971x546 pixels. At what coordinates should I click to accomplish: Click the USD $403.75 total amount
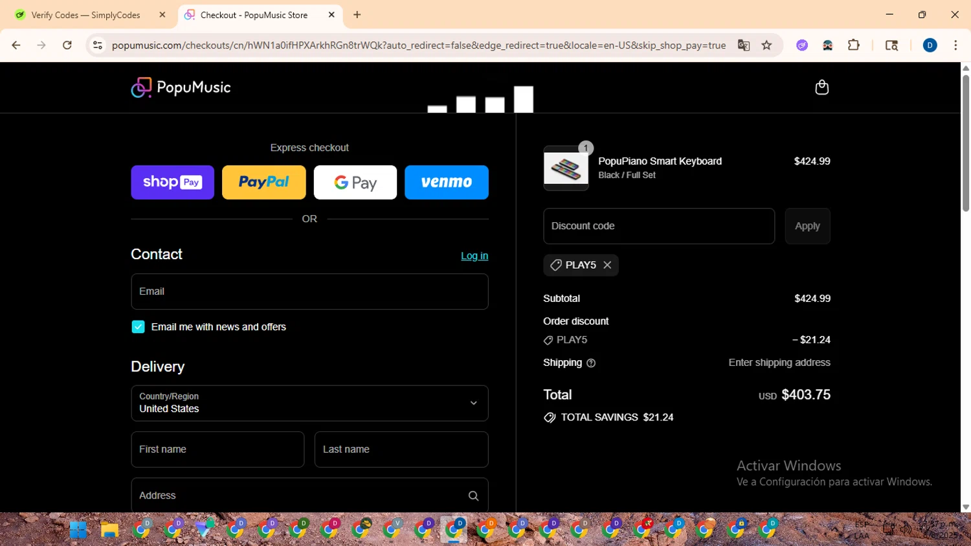point(794,394)
